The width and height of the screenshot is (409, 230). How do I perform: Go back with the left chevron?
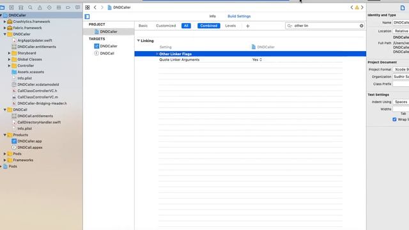(95, 8)
